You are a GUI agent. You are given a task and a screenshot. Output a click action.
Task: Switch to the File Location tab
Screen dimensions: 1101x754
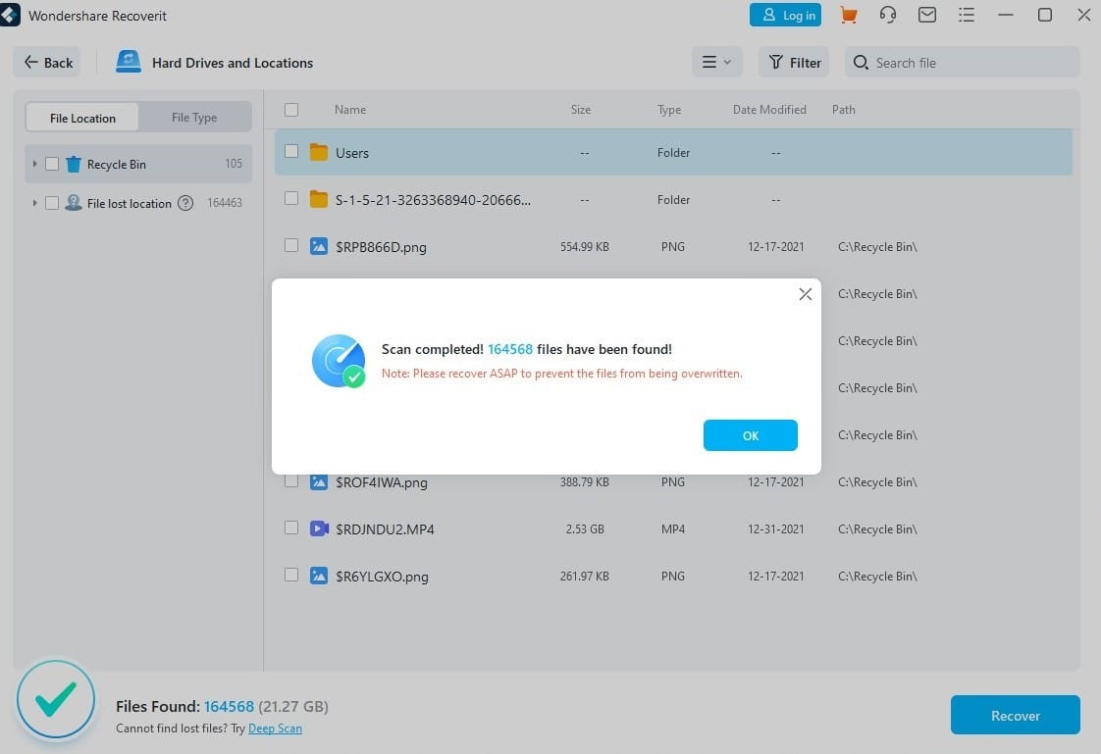[82, 118]
